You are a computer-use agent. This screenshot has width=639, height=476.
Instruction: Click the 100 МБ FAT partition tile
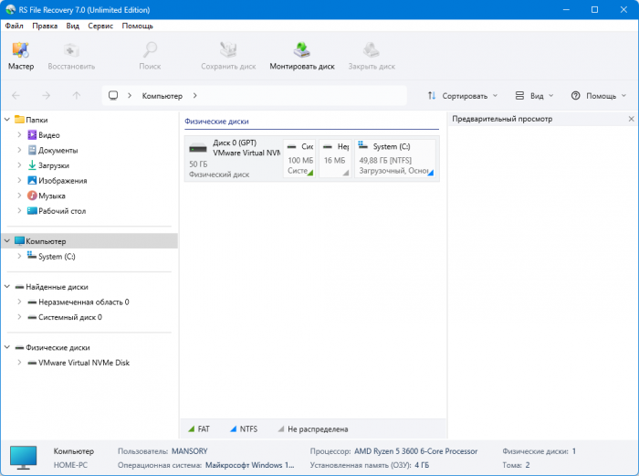click(x=299, y=159)
